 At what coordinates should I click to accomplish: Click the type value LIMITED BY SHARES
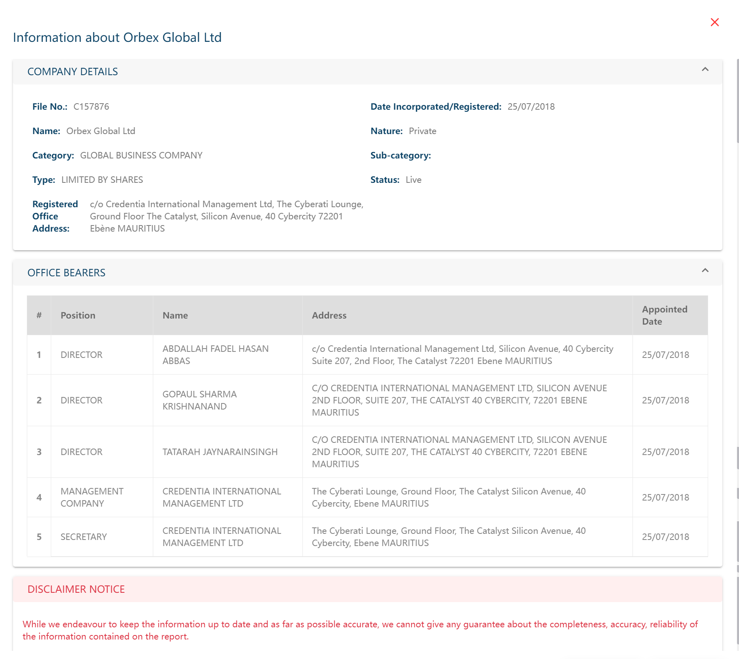click(102, 180)
